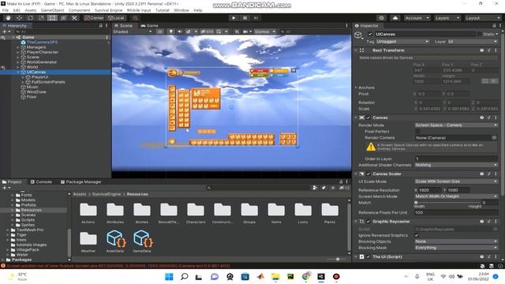Image resolution: width=505 pixels, height=284 pixels.
Task: Toggle handle rotation Local button
Action: [116, 18]
